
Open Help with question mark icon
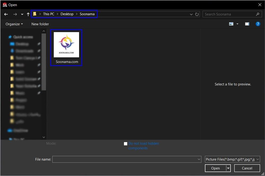point(258,24)
